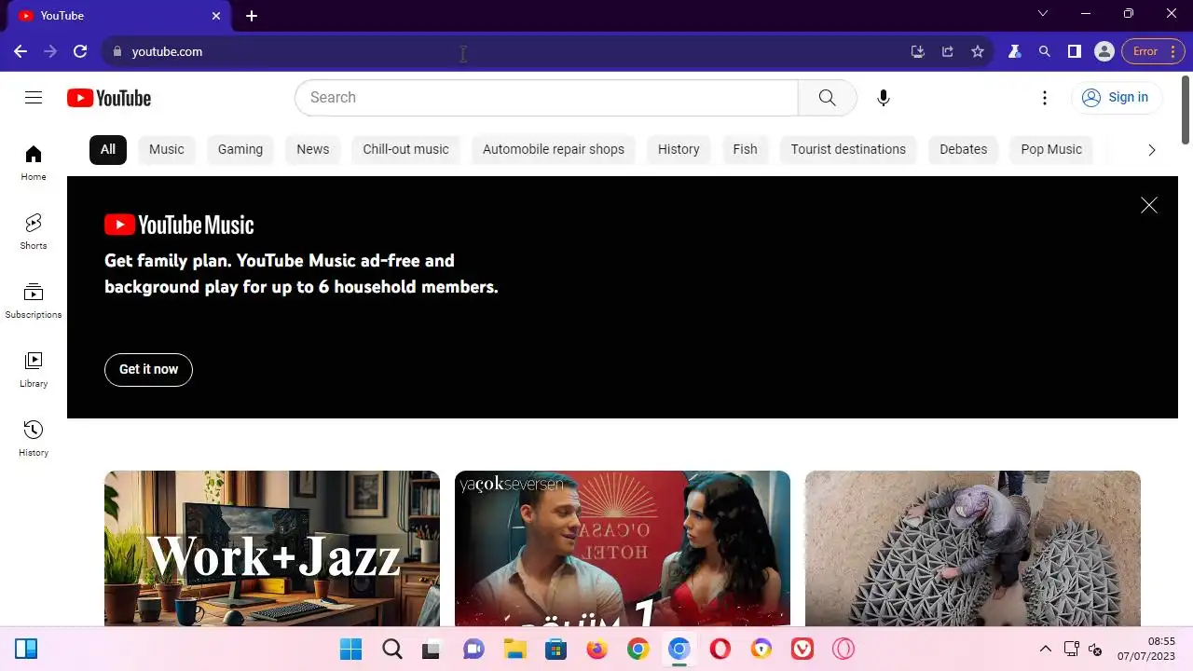This screenshot has width=1193, height=671.
Task: Click the share page icon
Action: click(x=948, y=51)
